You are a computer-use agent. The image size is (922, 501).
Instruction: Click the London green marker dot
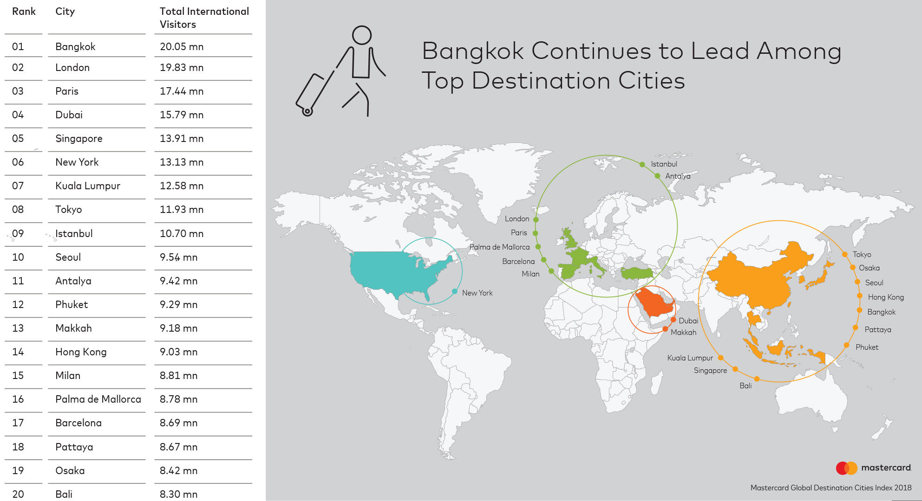[536, 219]
